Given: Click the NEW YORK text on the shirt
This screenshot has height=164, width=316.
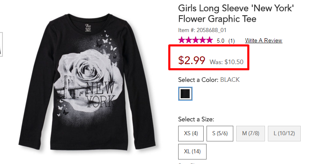Looking at the screenshot, I should 100,95.
